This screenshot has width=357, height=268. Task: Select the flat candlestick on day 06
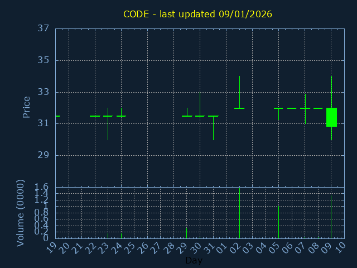[x=292, y=108]
